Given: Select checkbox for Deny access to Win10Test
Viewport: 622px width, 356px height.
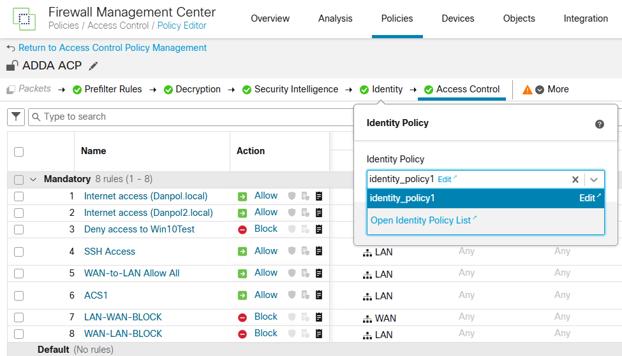Looking at the screenshot, I should click(x=19, y=230).
